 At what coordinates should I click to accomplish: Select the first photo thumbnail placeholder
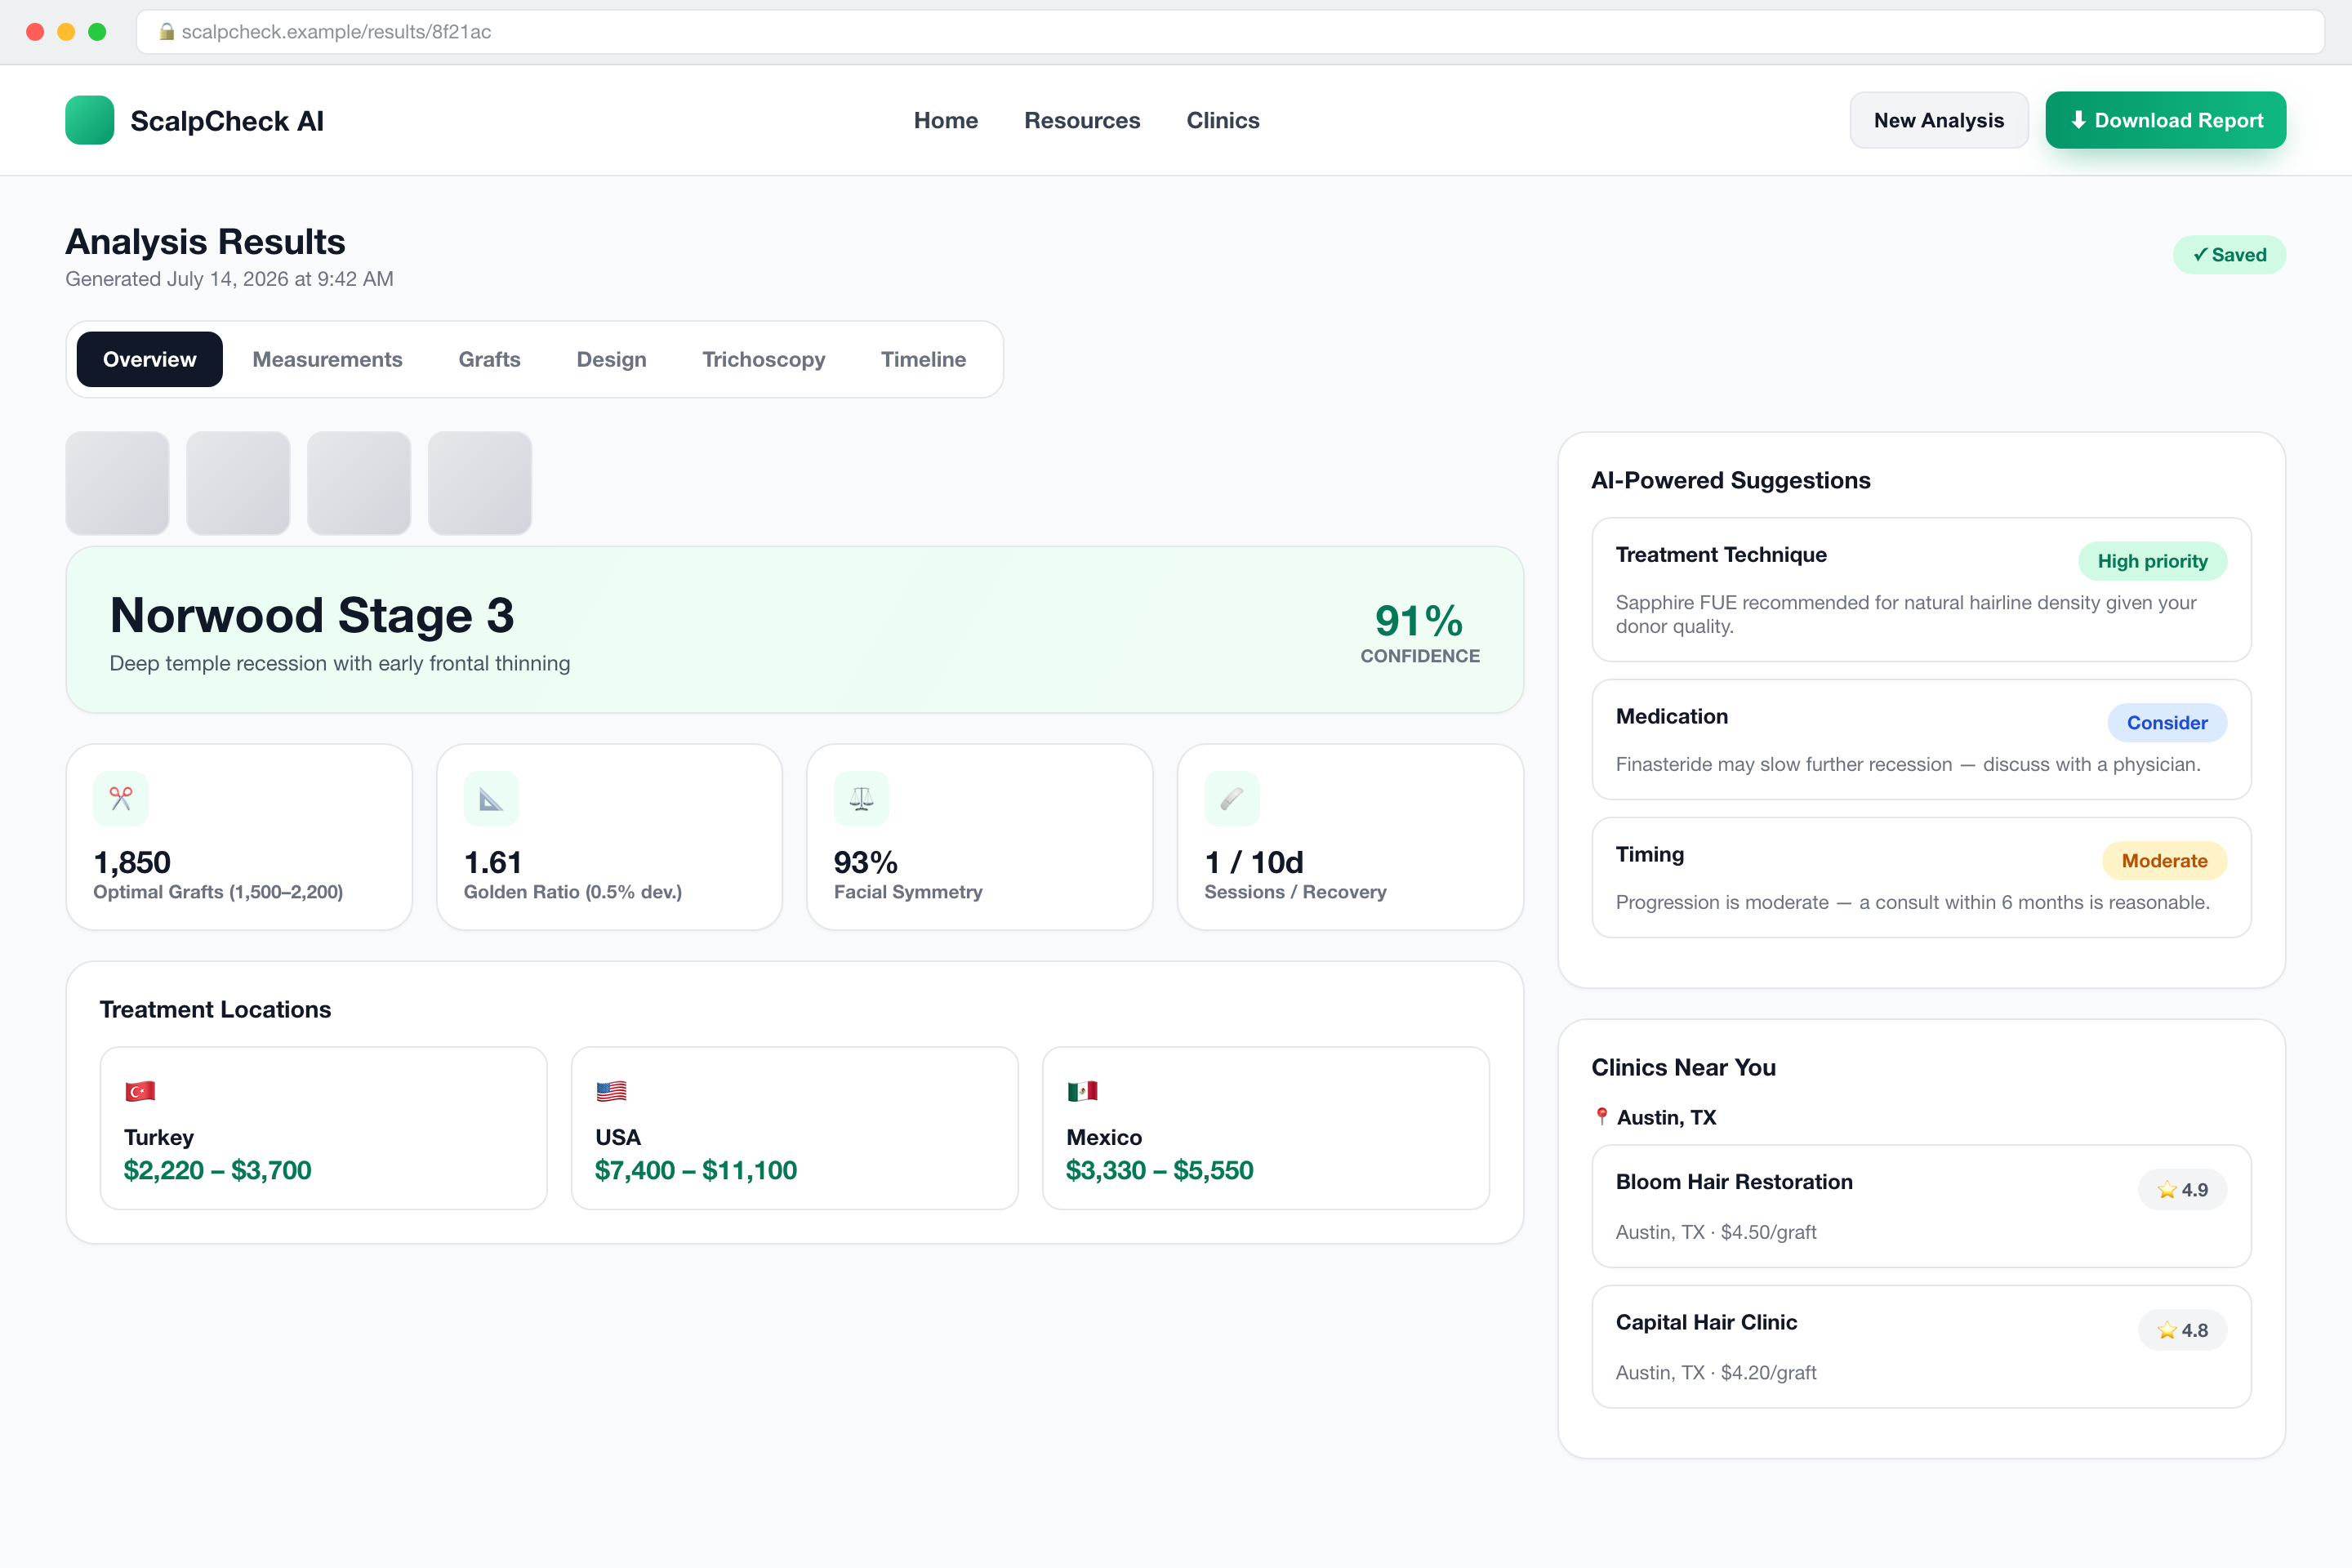click(117, 483)
